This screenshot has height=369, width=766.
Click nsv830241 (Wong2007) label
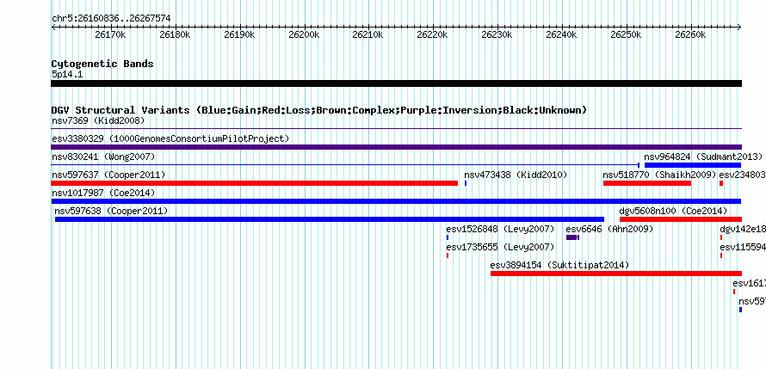click(x=103, y=157)
